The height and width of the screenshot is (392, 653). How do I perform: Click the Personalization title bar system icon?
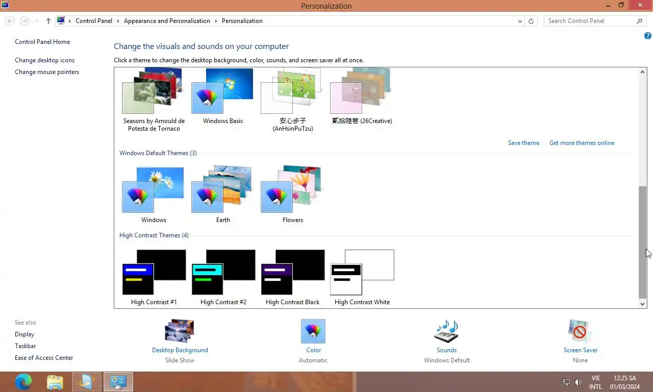click(x=5, y=6)
